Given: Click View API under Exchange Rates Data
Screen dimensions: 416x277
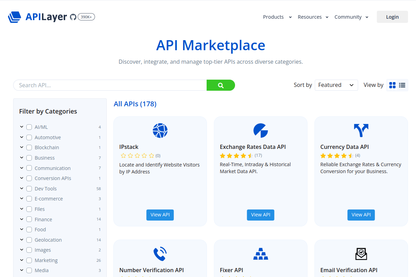Looking at the screenshot, I should (261, 215).
